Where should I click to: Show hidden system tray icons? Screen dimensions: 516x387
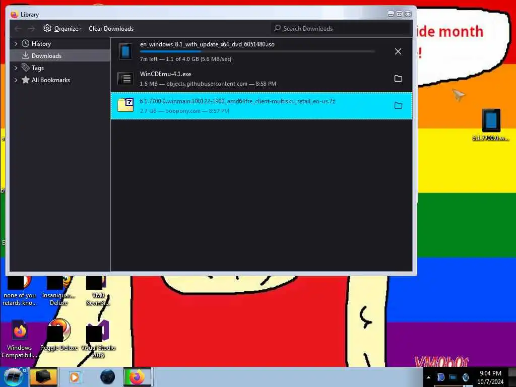[x=428, y=377]
